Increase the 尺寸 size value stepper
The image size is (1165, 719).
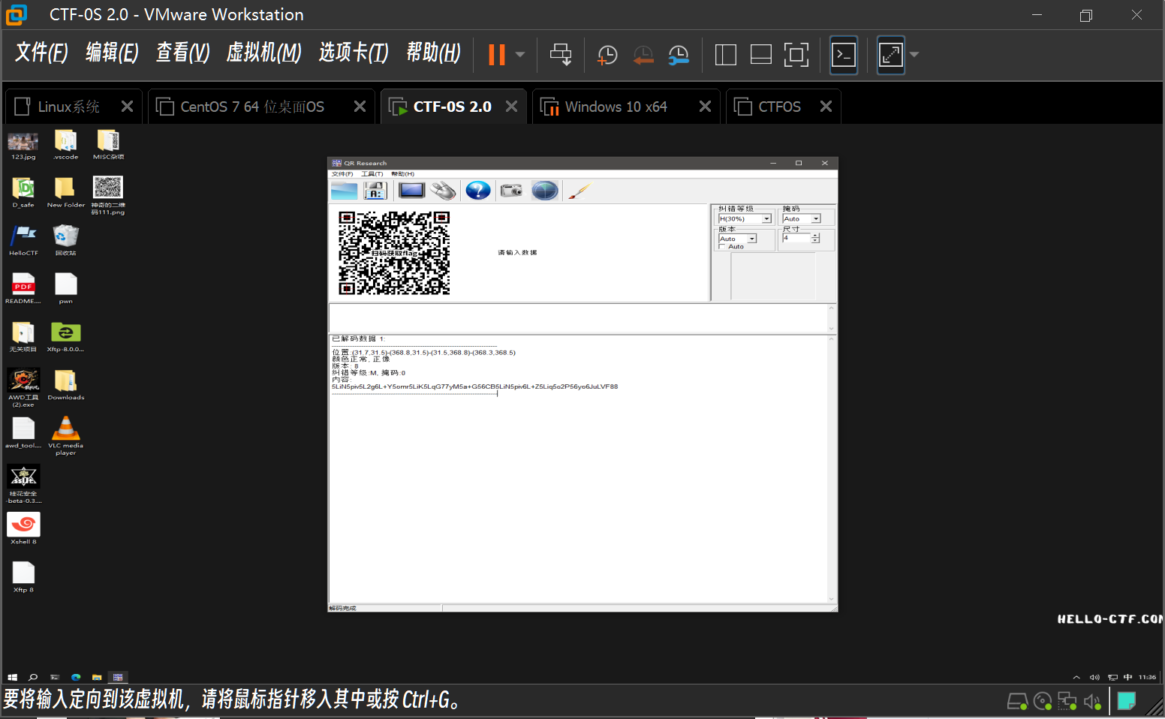pos(815,236)
